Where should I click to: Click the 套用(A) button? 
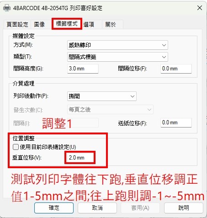click(140, 208)
